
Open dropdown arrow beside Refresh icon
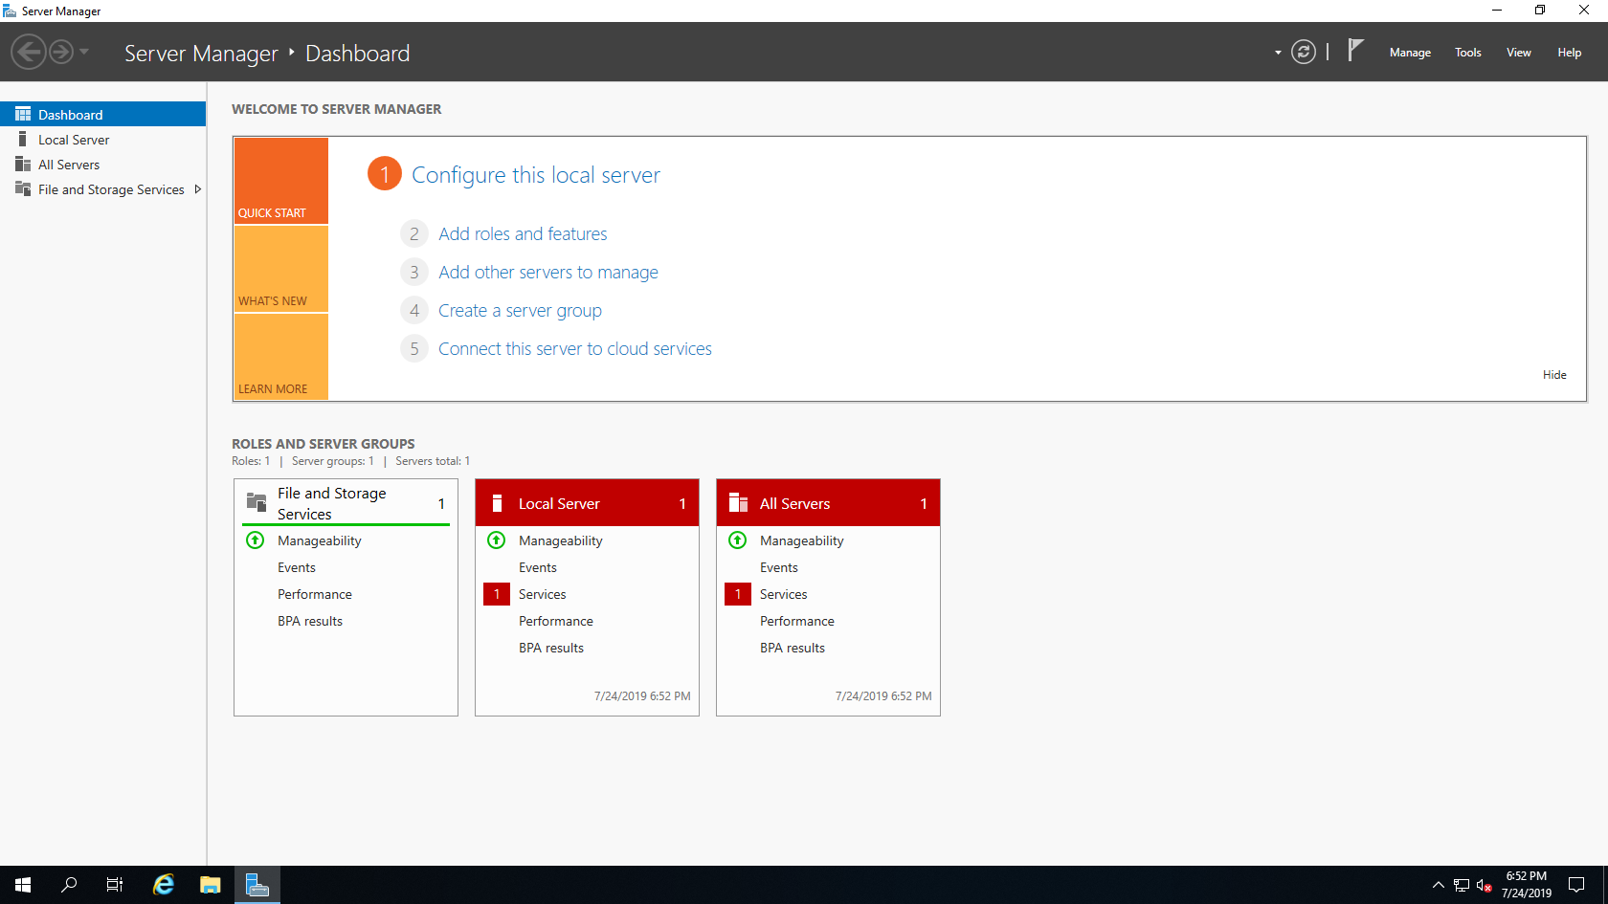pos(1278,53)
